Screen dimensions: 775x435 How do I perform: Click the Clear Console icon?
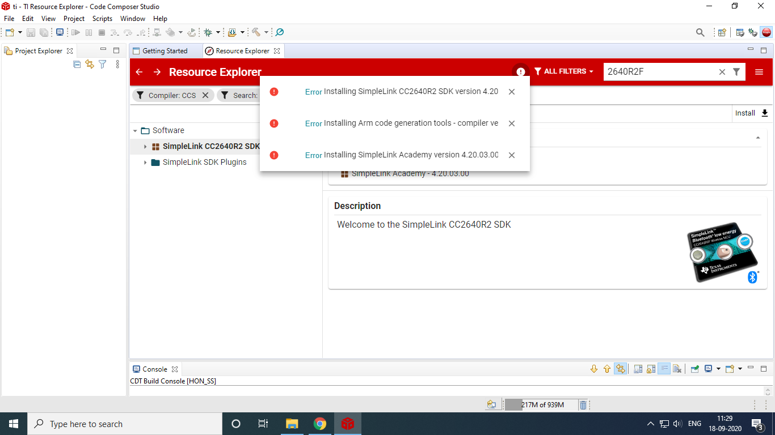(677, 369)
